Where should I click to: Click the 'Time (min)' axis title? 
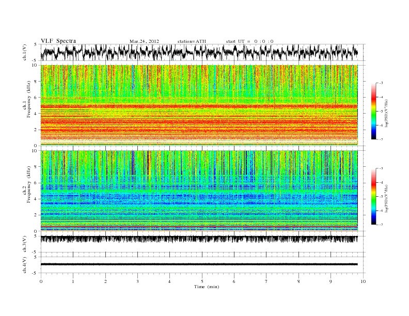(207, 287)
